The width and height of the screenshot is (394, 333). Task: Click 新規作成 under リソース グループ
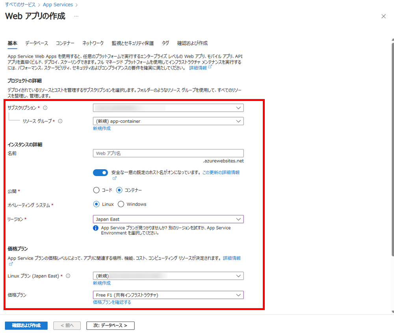coord(102,128)
